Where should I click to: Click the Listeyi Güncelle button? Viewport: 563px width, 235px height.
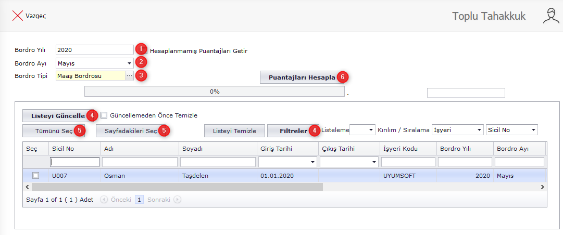[54, 115]
